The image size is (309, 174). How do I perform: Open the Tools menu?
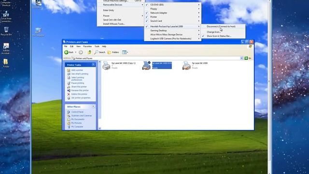point(97,46)
